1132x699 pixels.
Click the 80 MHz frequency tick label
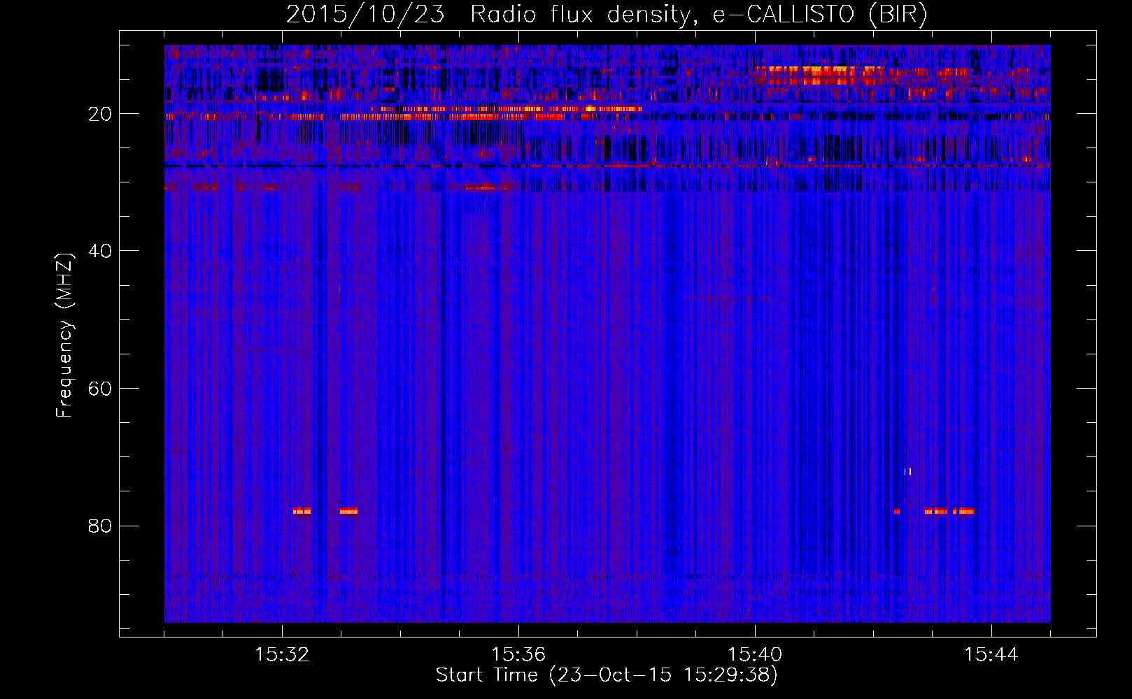click(x=101, y=526)
